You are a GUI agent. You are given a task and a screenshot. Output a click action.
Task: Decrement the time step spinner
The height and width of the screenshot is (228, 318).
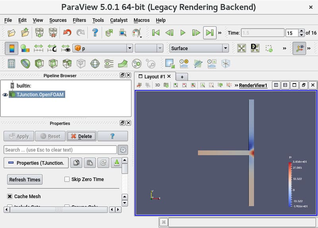click(x=302, y=35)
